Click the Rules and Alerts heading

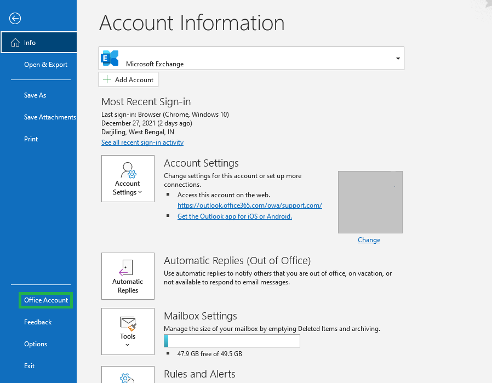tap(199, 374)
